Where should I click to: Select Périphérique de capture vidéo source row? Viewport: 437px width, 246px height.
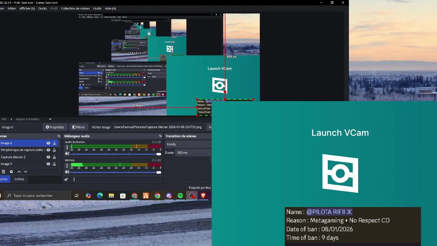(29, 150)
